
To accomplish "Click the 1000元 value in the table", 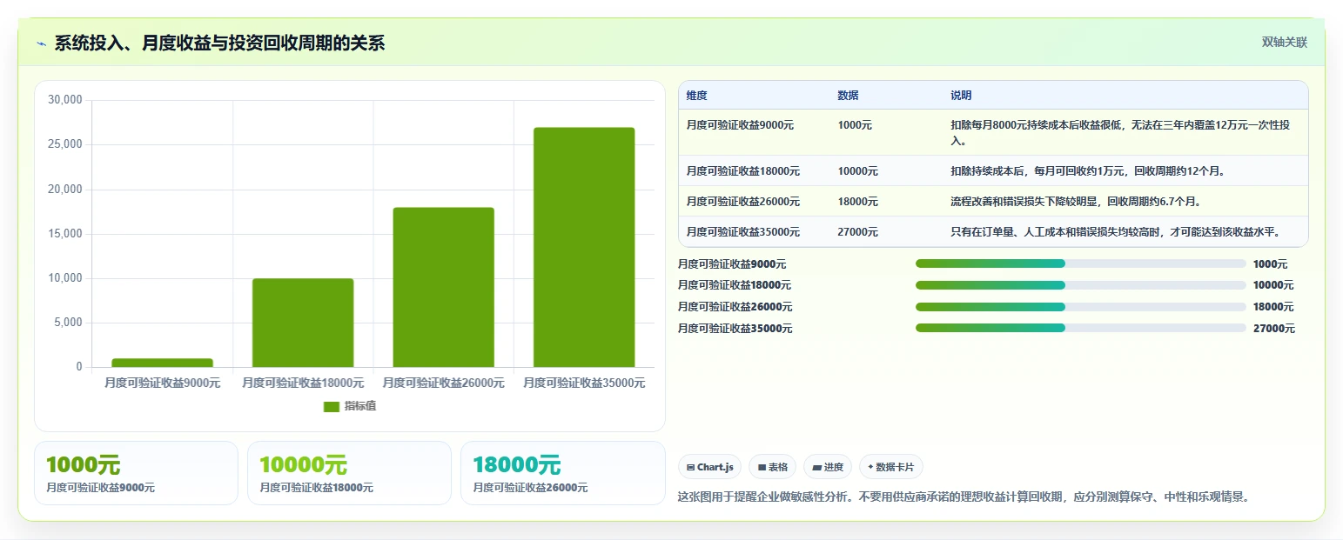I will [855, 125].
